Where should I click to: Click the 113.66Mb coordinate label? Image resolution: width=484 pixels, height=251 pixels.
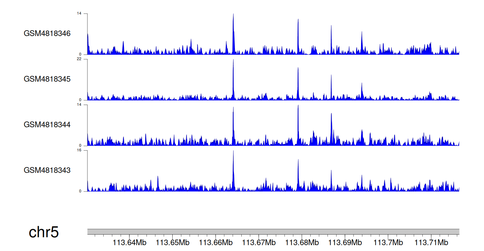216,242
